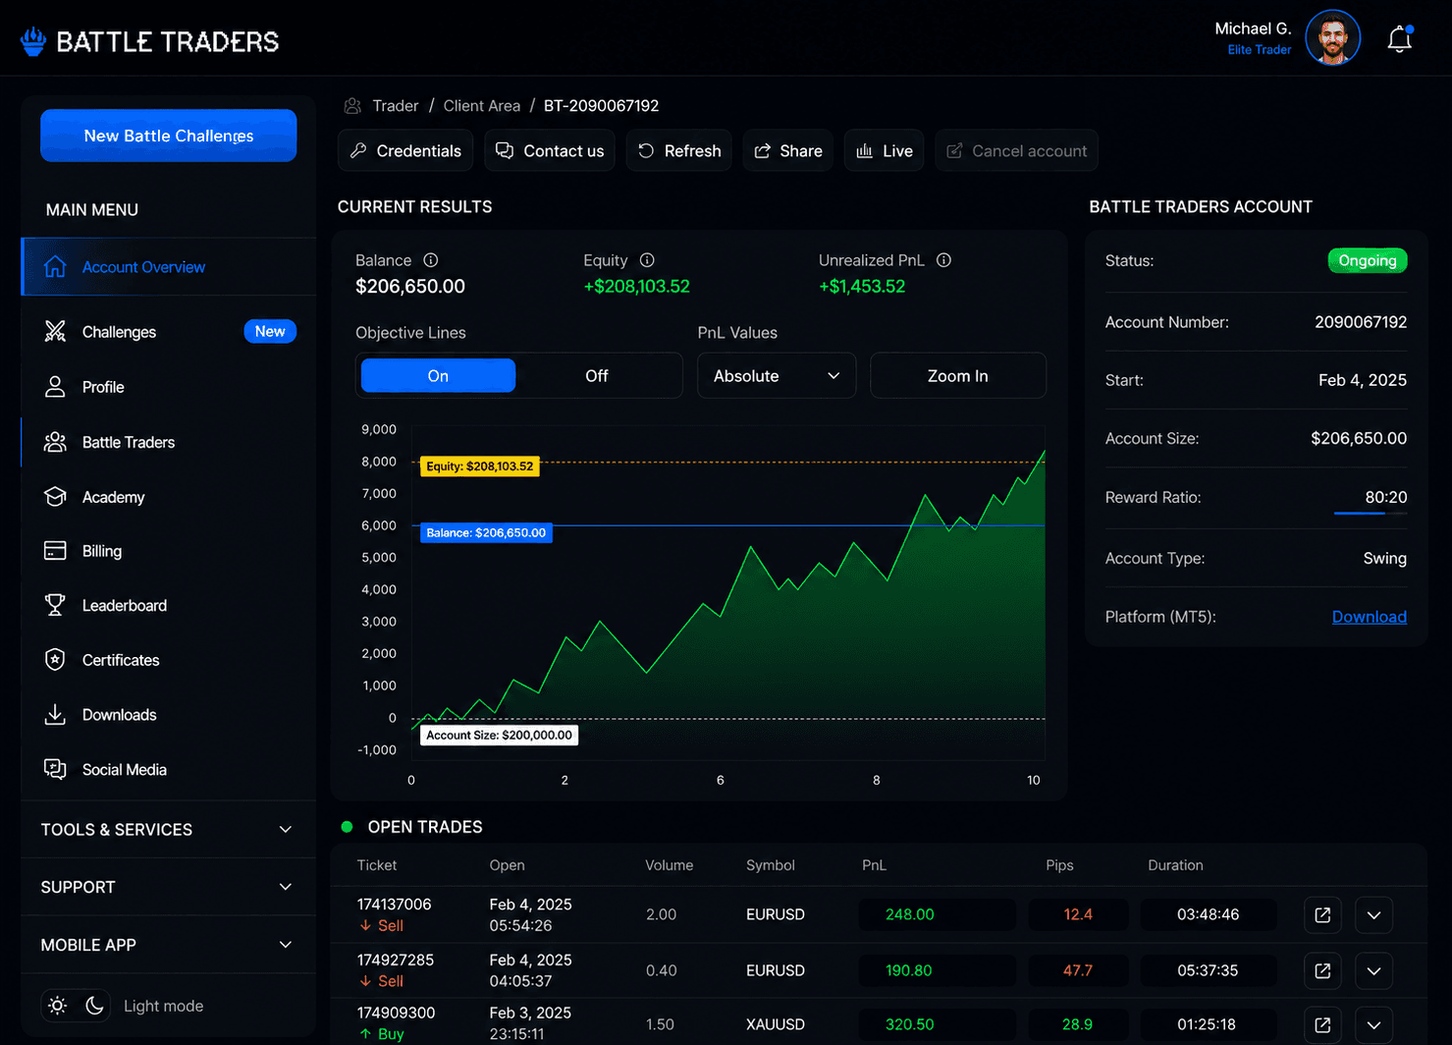Turn Objective Lines Off
This screenshot has height=1045, width=1452.
point(597,376)
